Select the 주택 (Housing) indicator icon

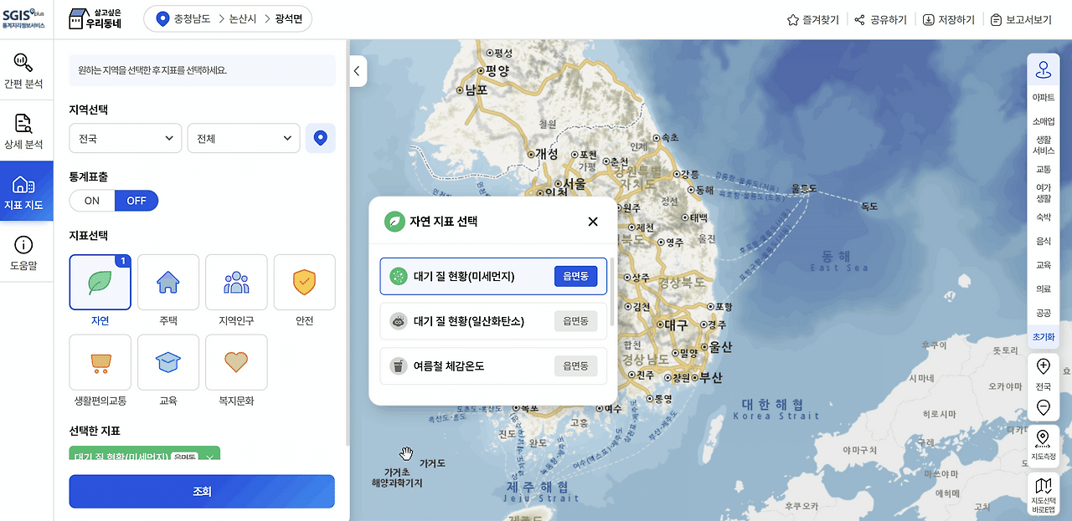tap(167, 282)
